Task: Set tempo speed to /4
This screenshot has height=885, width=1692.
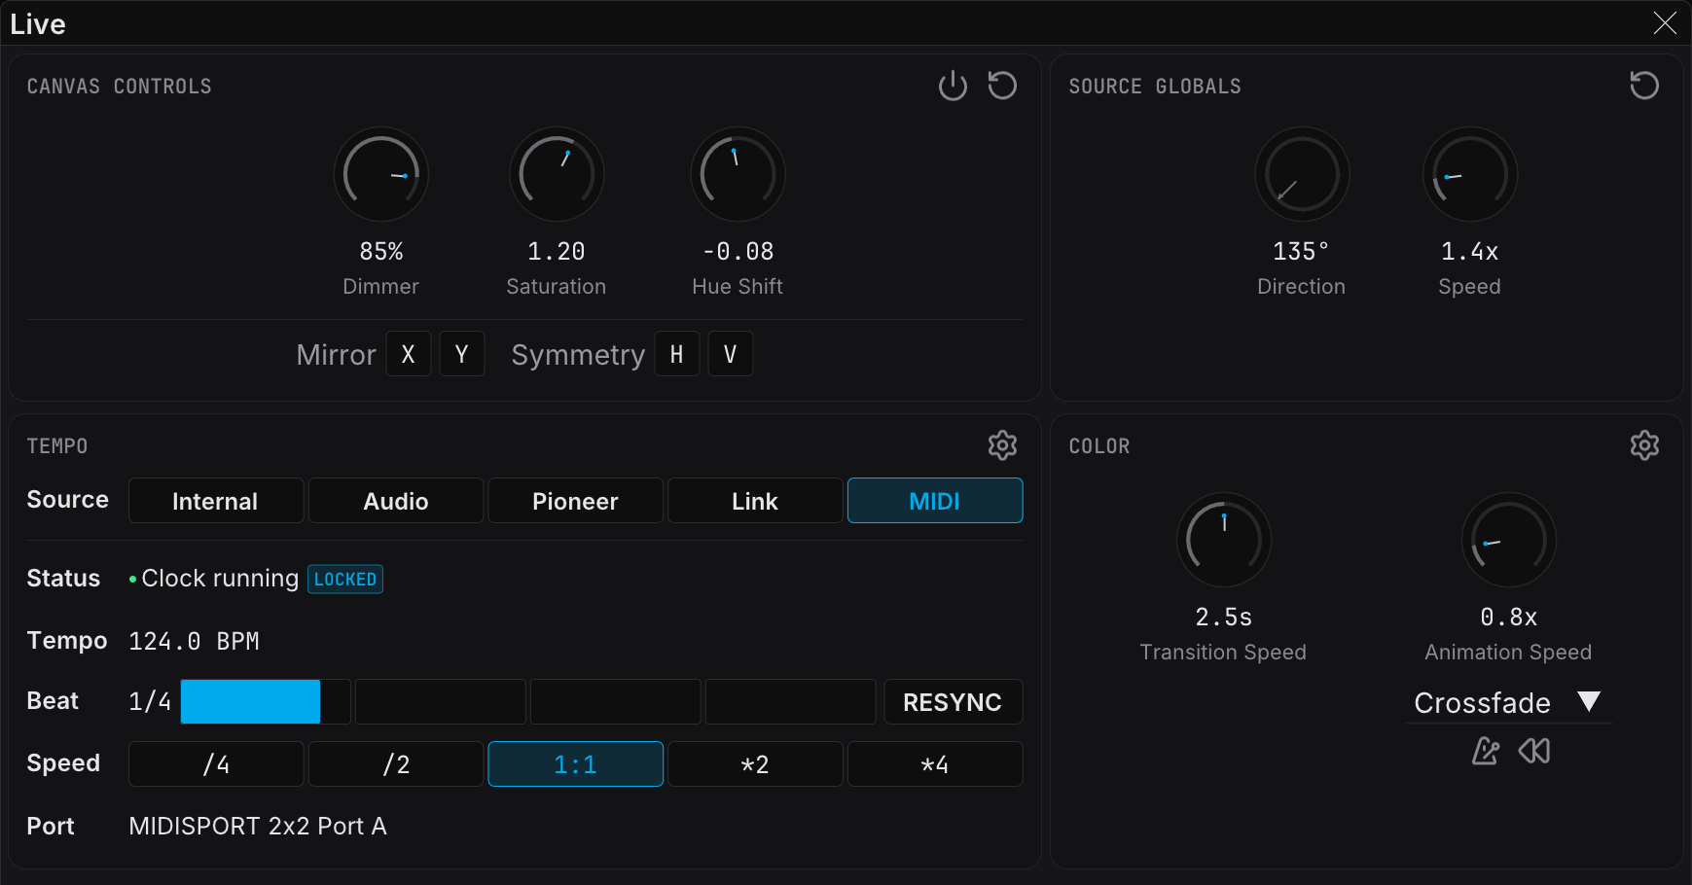Action: (216, 764)
